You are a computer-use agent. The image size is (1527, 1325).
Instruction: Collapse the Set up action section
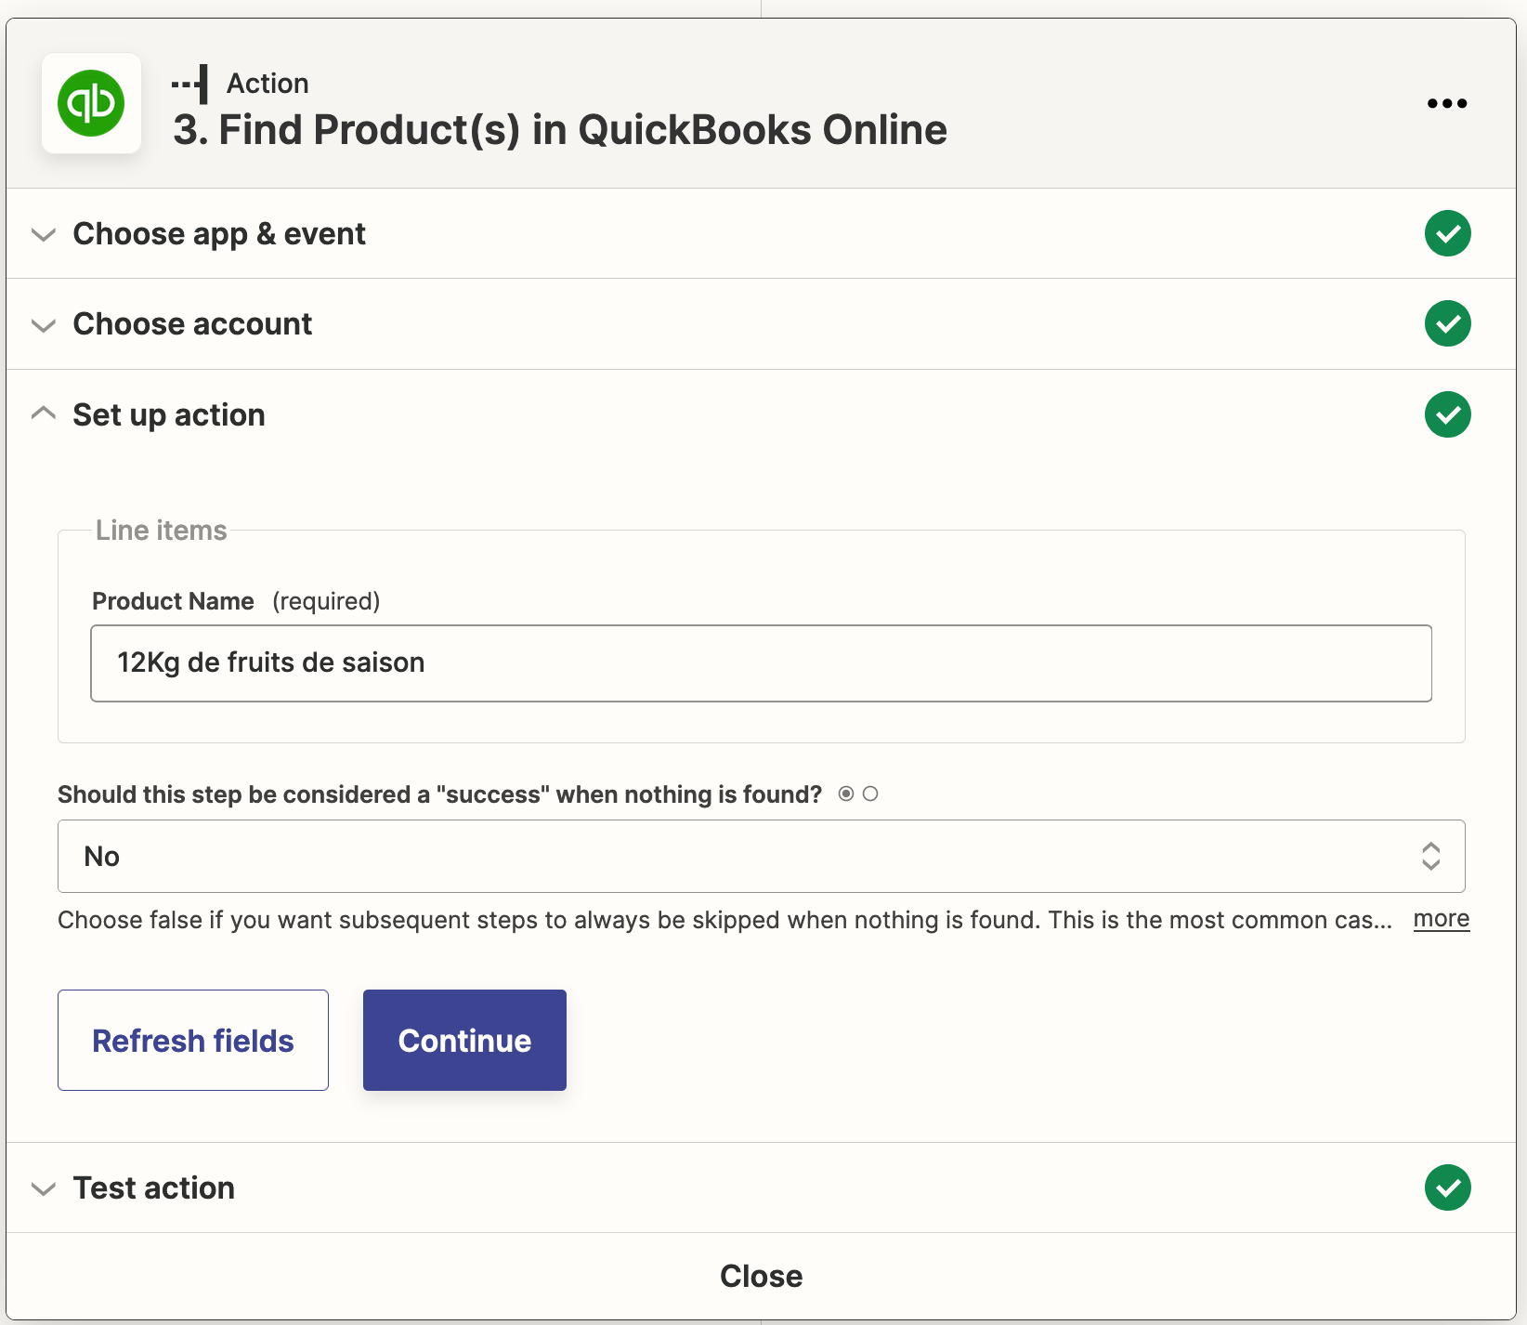(x=44, y=413)
